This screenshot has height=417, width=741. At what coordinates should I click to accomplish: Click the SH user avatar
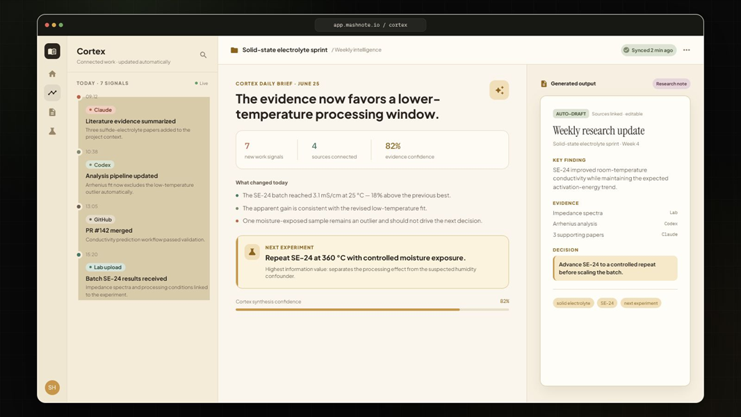pyautogui.click(x=52, y=387)
